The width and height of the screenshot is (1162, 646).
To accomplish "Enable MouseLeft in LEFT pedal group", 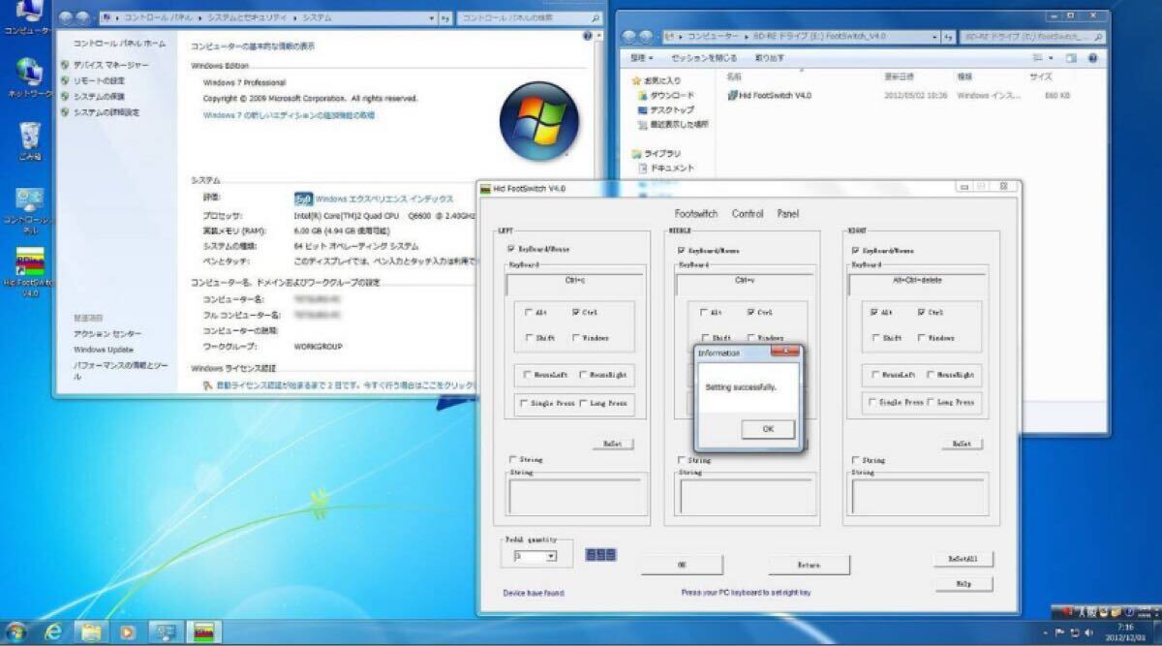I will pos(526,374).
